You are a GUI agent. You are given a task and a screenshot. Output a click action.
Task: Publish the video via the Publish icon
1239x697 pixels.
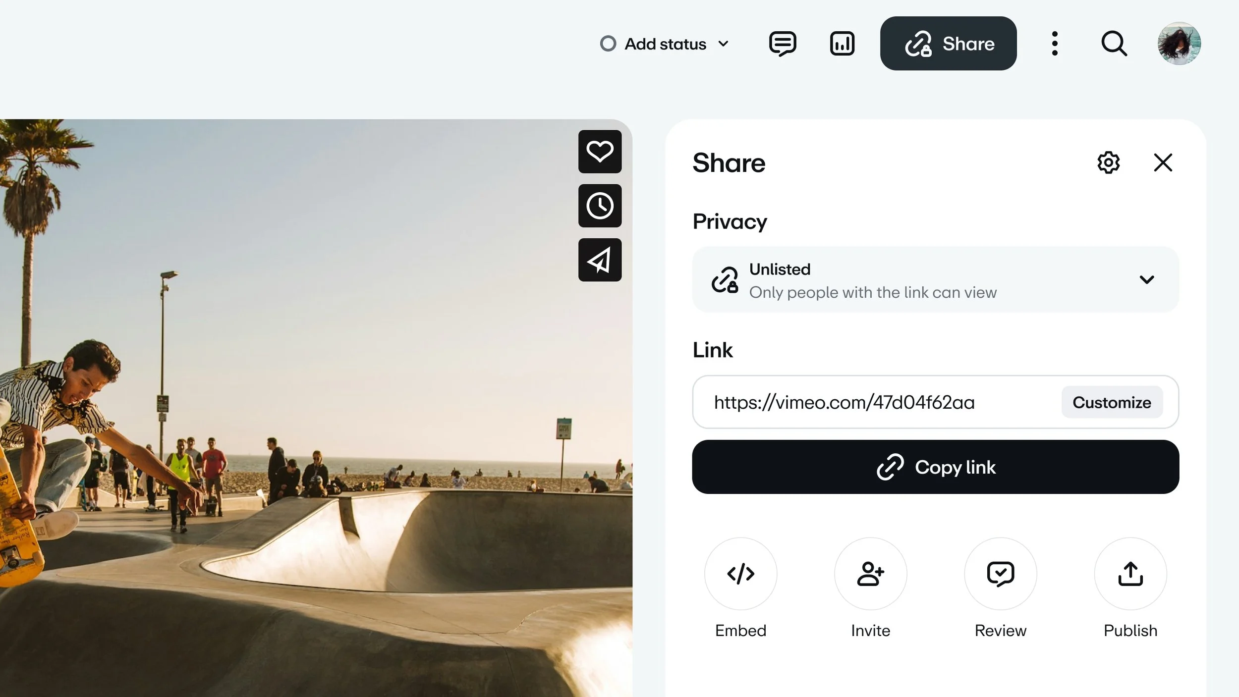coord(1130,574)
